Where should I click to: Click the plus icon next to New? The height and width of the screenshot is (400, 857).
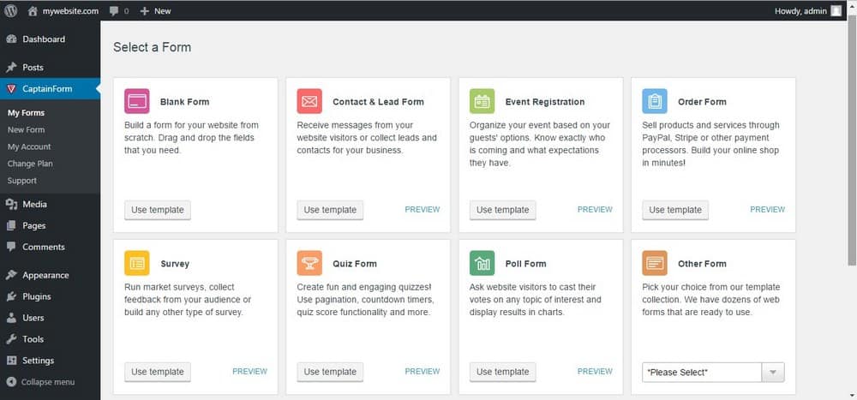click(144, 11)
